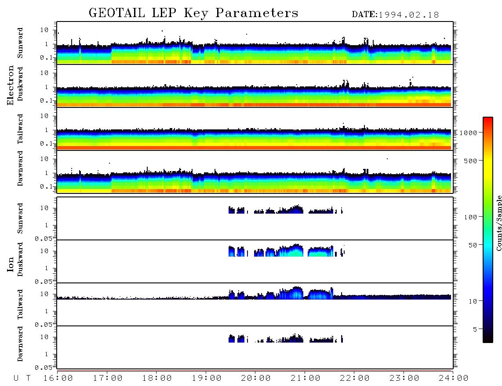Select the 50 tick on the color scale
502x386 pixels.
[473, 245]
